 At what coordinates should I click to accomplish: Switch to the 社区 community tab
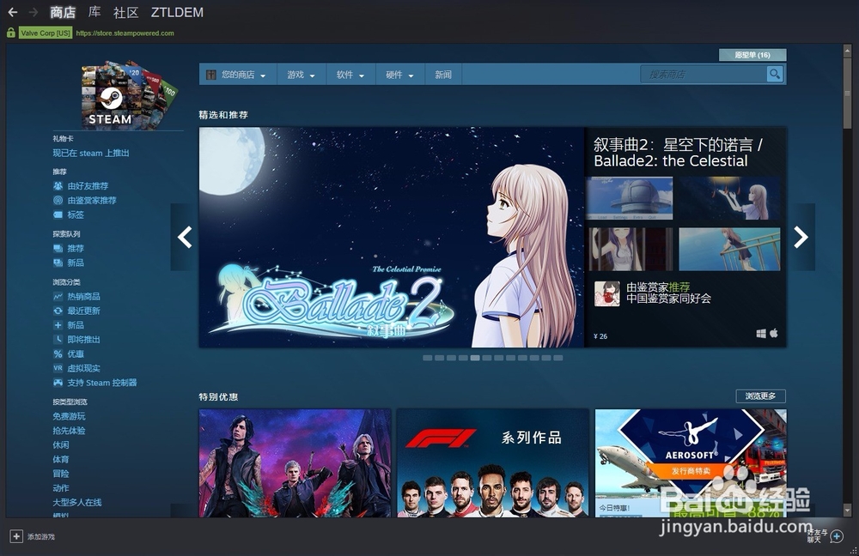point(125,12)
